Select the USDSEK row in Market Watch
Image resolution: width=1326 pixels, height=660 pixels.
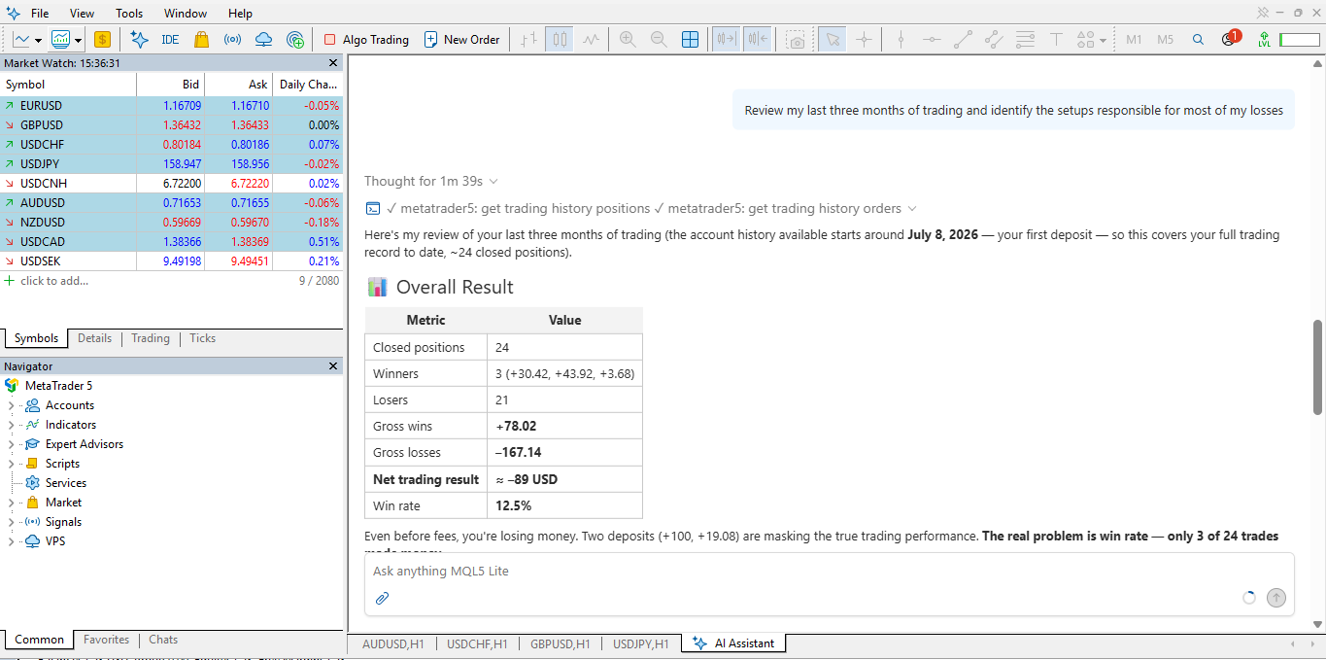[171, 261]
